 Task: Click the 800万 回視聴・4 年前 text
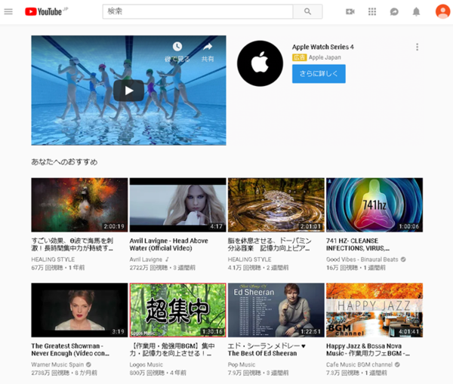click(158, 373)
